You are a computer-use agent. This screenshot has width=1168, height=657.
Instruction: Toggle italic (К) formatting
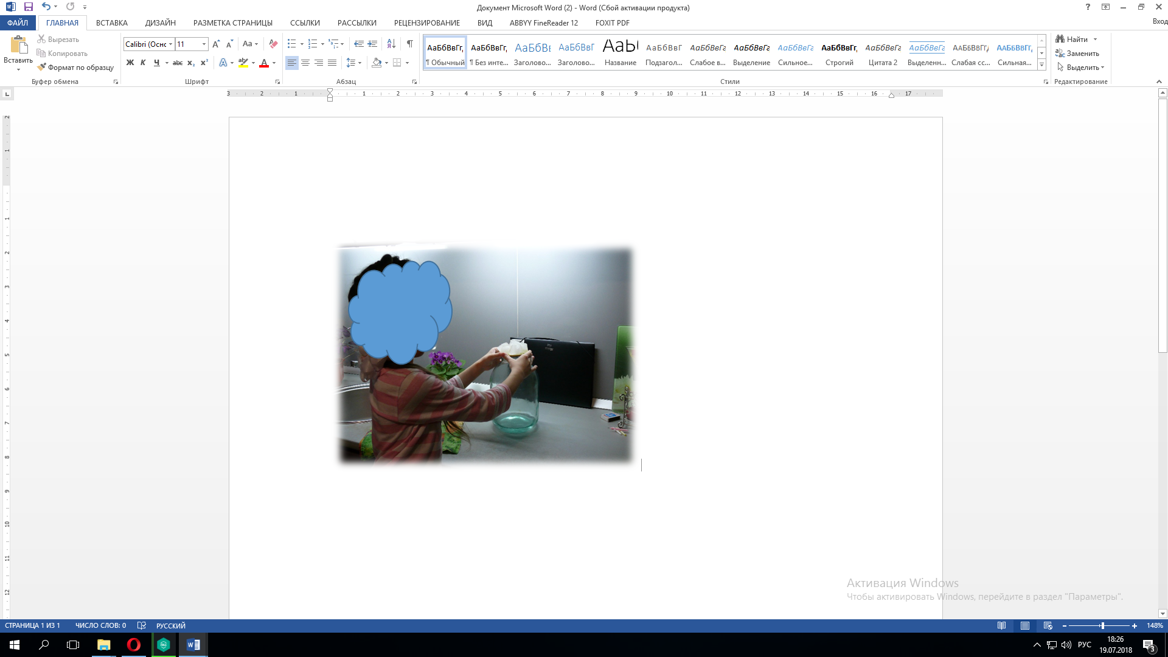point(143,63)
